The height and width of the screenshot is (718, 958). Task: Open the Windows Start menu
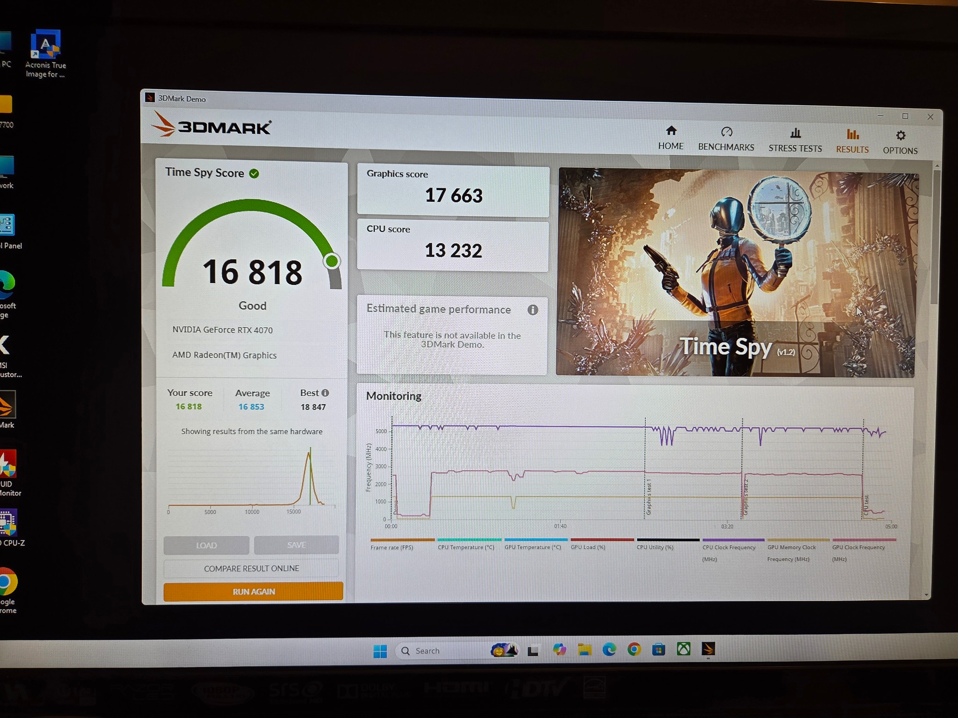tap(380, 651)
